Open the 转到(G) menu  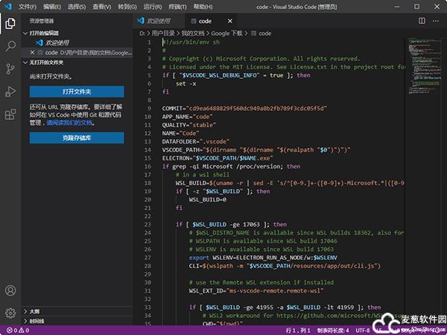pyautogui.click(x=127, y=7)
